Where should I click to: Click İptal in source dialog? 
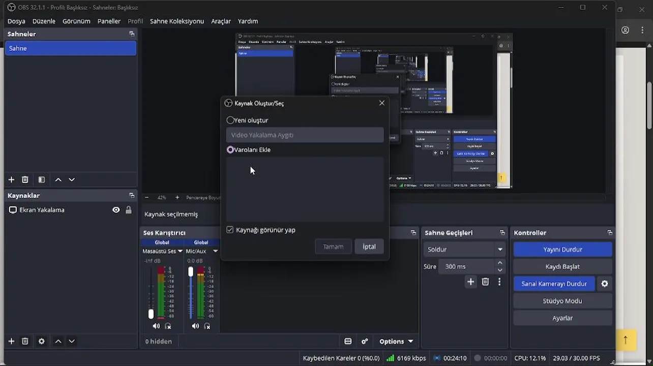(x=369, y=247)
